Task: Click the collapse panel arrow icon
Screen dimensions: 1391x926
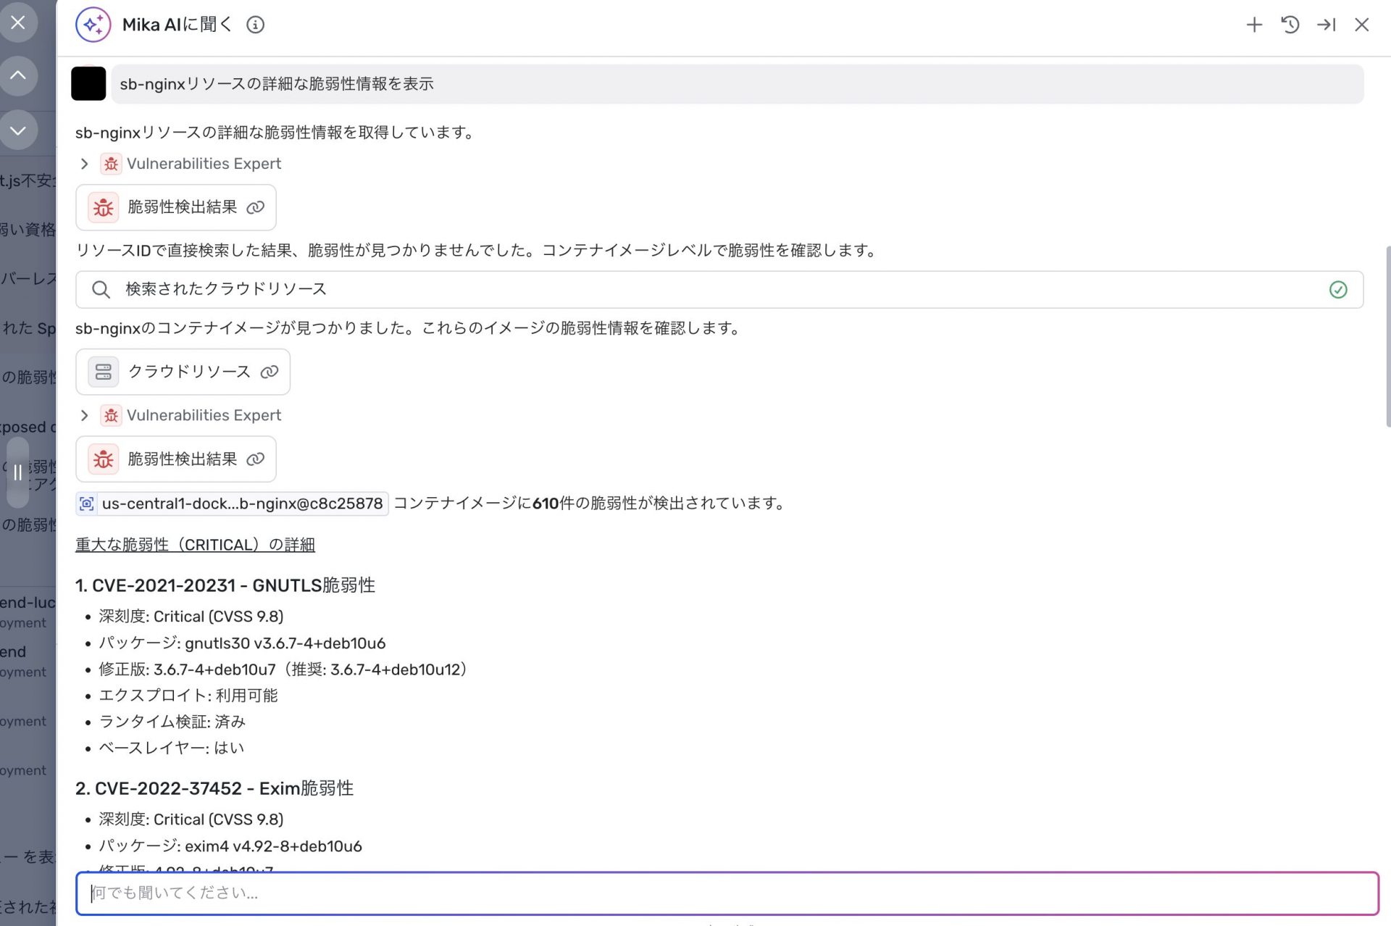Action: 1326,25
